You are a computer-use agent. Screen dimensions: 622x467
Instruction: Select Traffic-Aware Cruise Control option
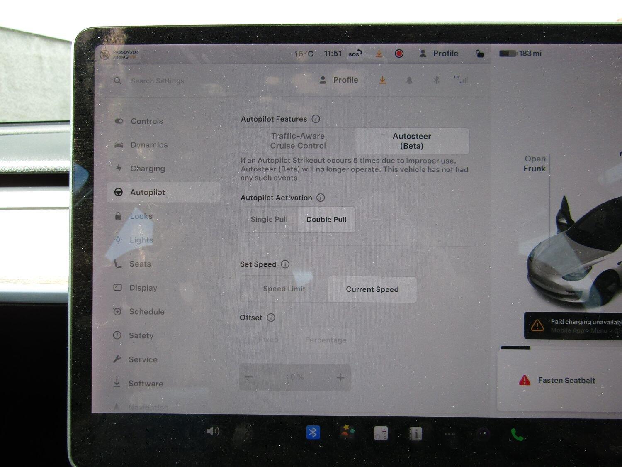[x=298, y=141]
